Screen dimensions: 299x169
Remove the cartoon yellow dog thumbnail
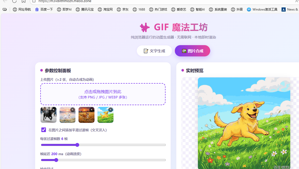click(110, 110)
